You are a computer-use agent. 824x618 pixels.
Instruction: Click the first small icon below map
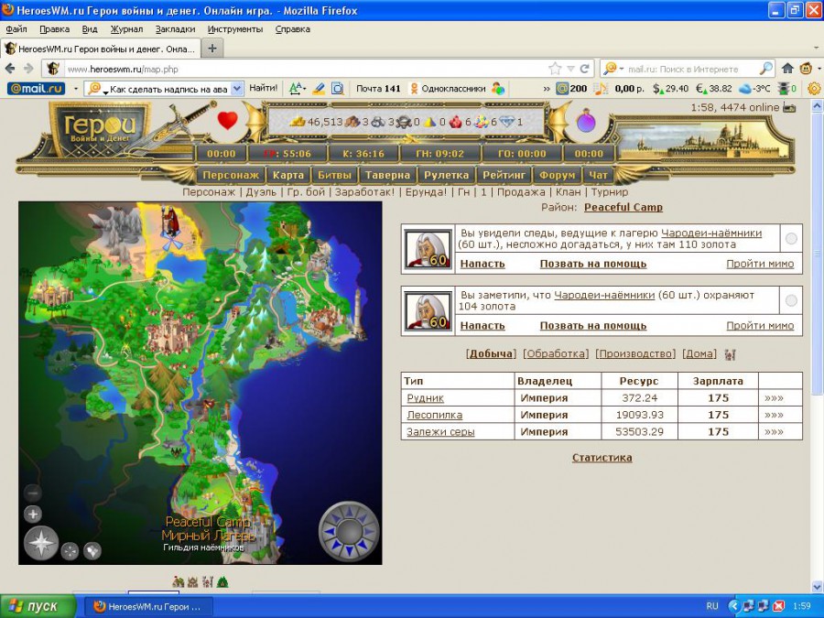(x=179, y=581)
